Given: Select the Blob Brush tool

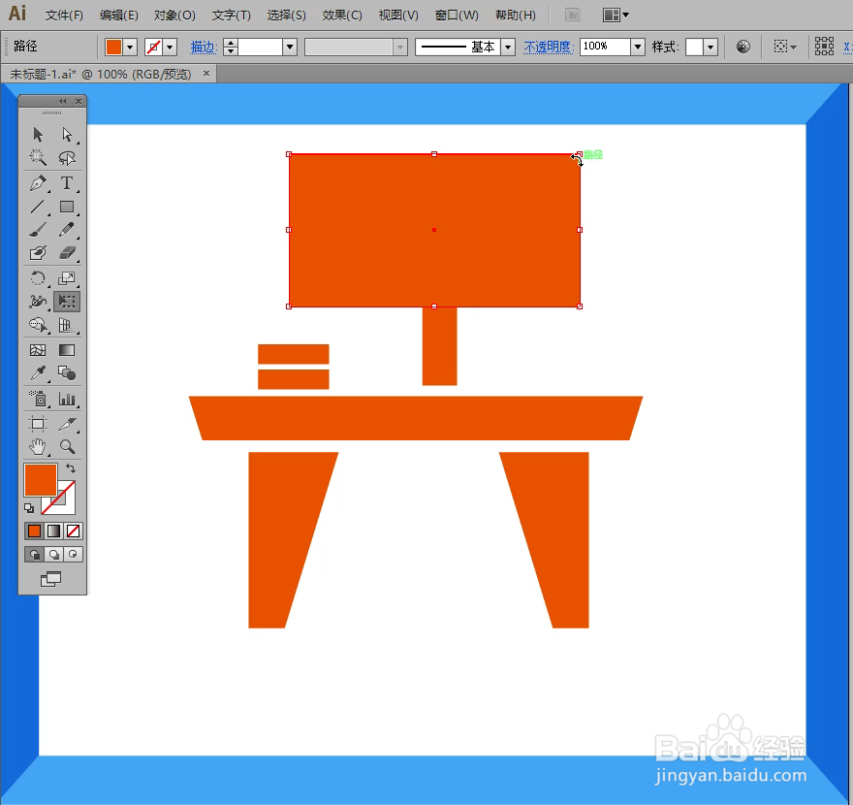Looking at the screenshot, I should [38, 252].
